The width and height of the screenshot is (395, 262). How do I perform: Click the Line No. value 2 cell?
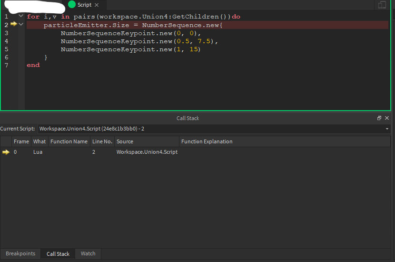(x=94, y=152)
